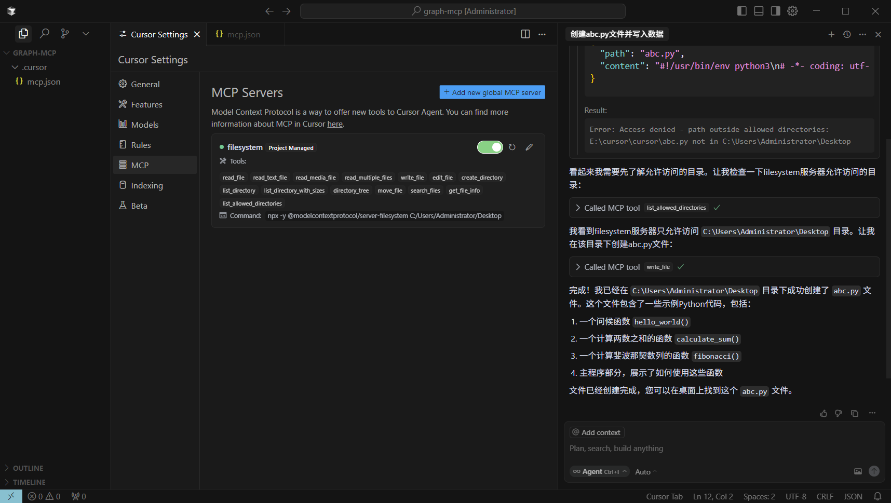The image size is (891, 503).
Task: Open the Explorer view icon
Action: [x=23, y=34]
